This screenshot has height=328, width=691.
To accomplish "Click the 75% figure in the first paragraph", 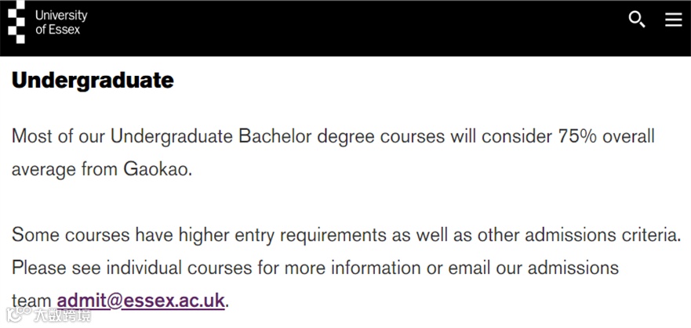I will (x=577, y=136).
